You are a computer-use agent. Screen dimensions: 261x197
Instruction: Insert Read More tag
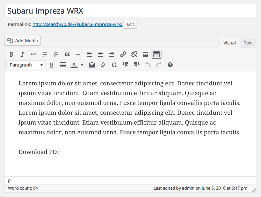[145, 54]
